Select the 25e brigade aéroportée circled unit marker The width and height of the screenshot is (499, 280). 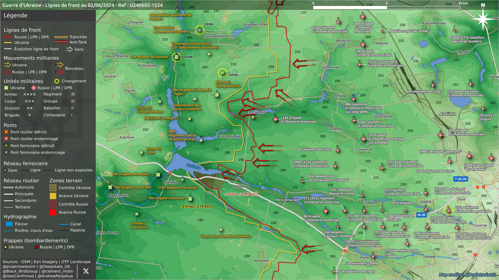[176, 57]
